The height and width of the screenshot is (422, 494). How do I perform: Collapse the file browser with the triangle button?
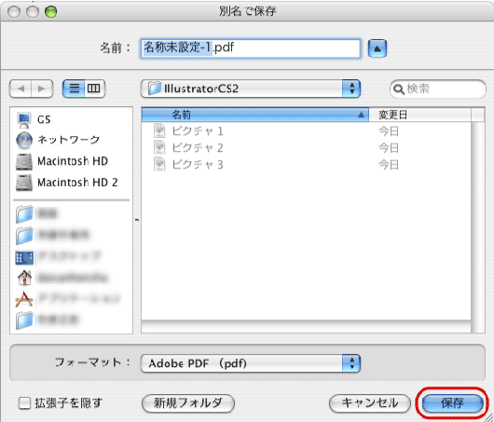click(x=377, y=48)
